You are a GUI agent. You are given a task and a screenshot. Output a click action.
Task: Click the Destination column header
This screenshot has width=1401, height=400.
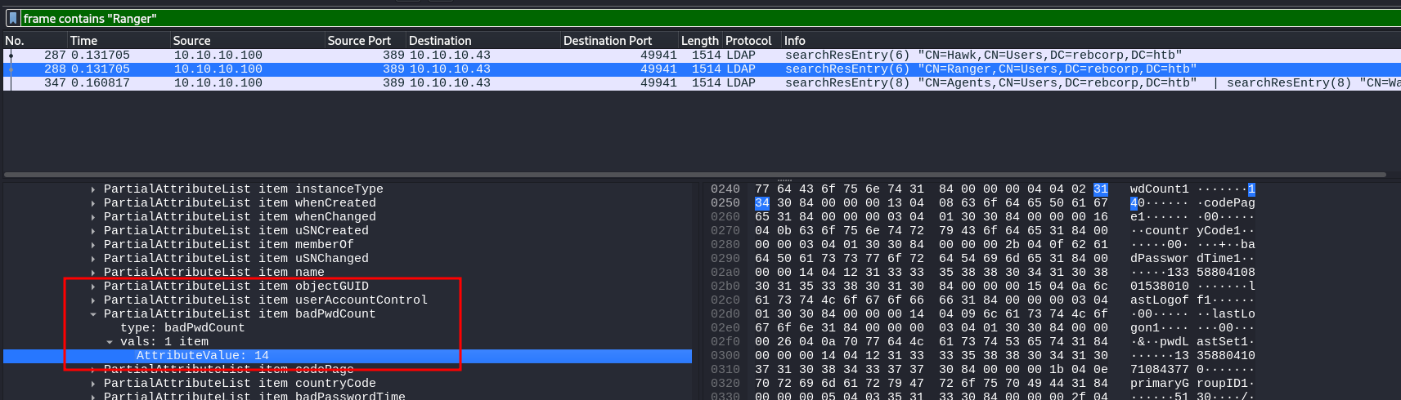(x=440, y=40)
